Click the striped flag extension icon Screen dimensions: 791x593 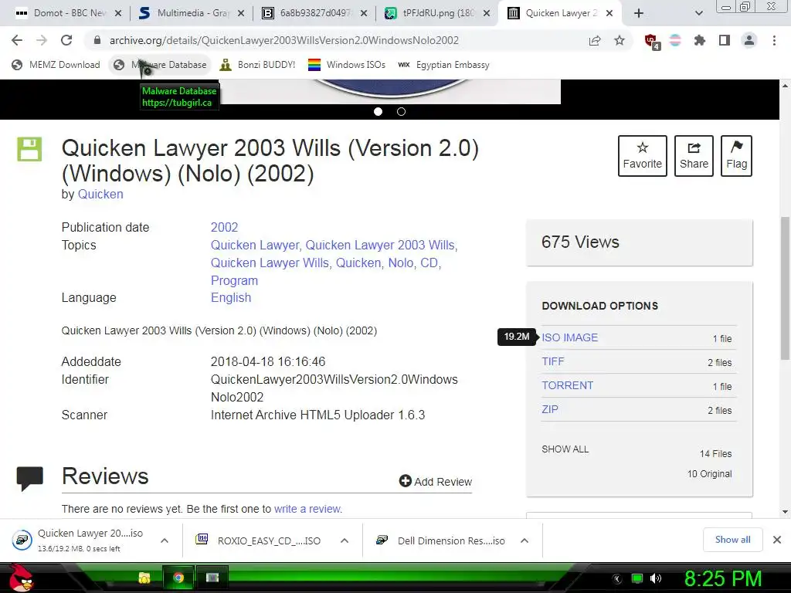coord(675,40)
